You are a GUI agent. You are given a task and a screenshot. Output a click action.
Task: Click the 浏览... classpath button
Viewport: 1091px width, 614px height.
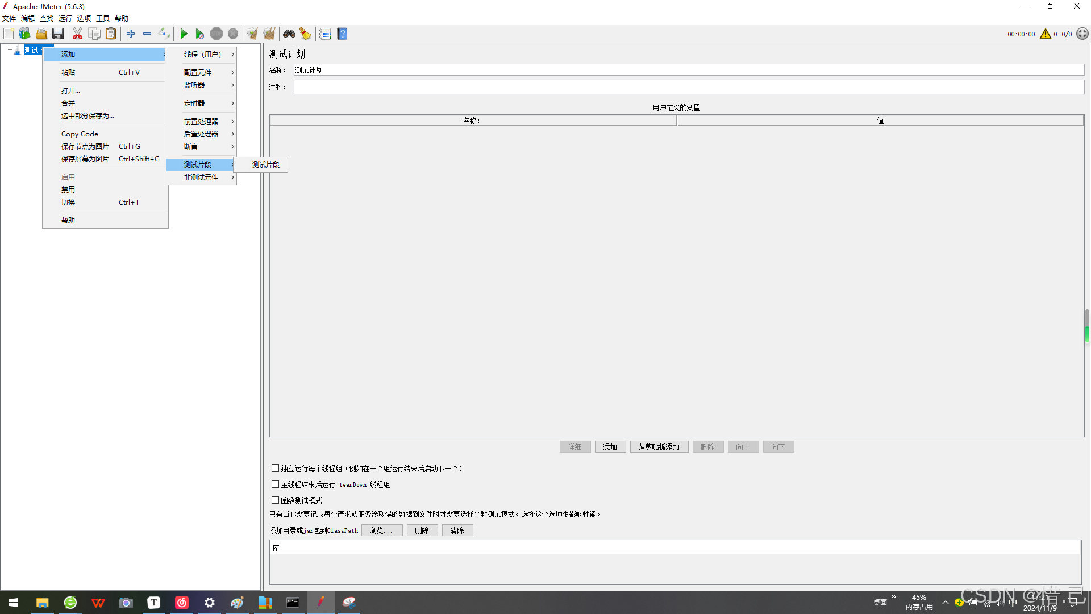pos(381,530)
